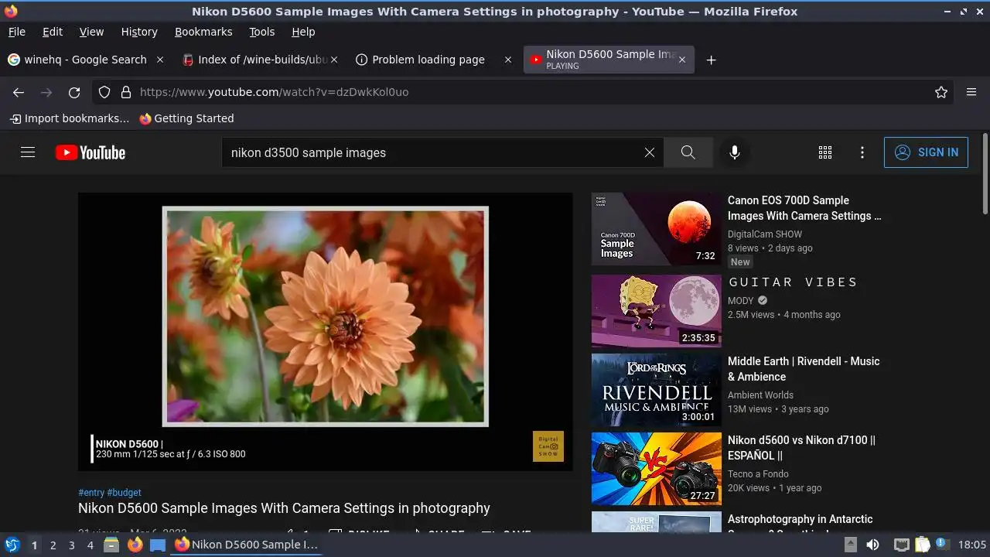Open the History menu
This screenshot has width=990, height=557.
point(139,32)
